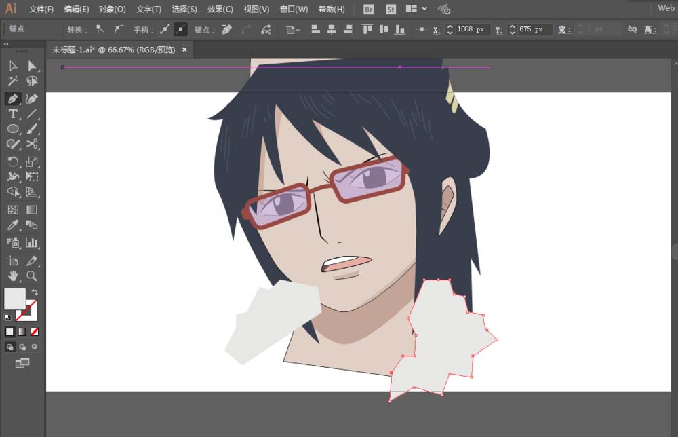Select the Scale tool
This screenshot has height=437, width=678.
coord(32,161)
